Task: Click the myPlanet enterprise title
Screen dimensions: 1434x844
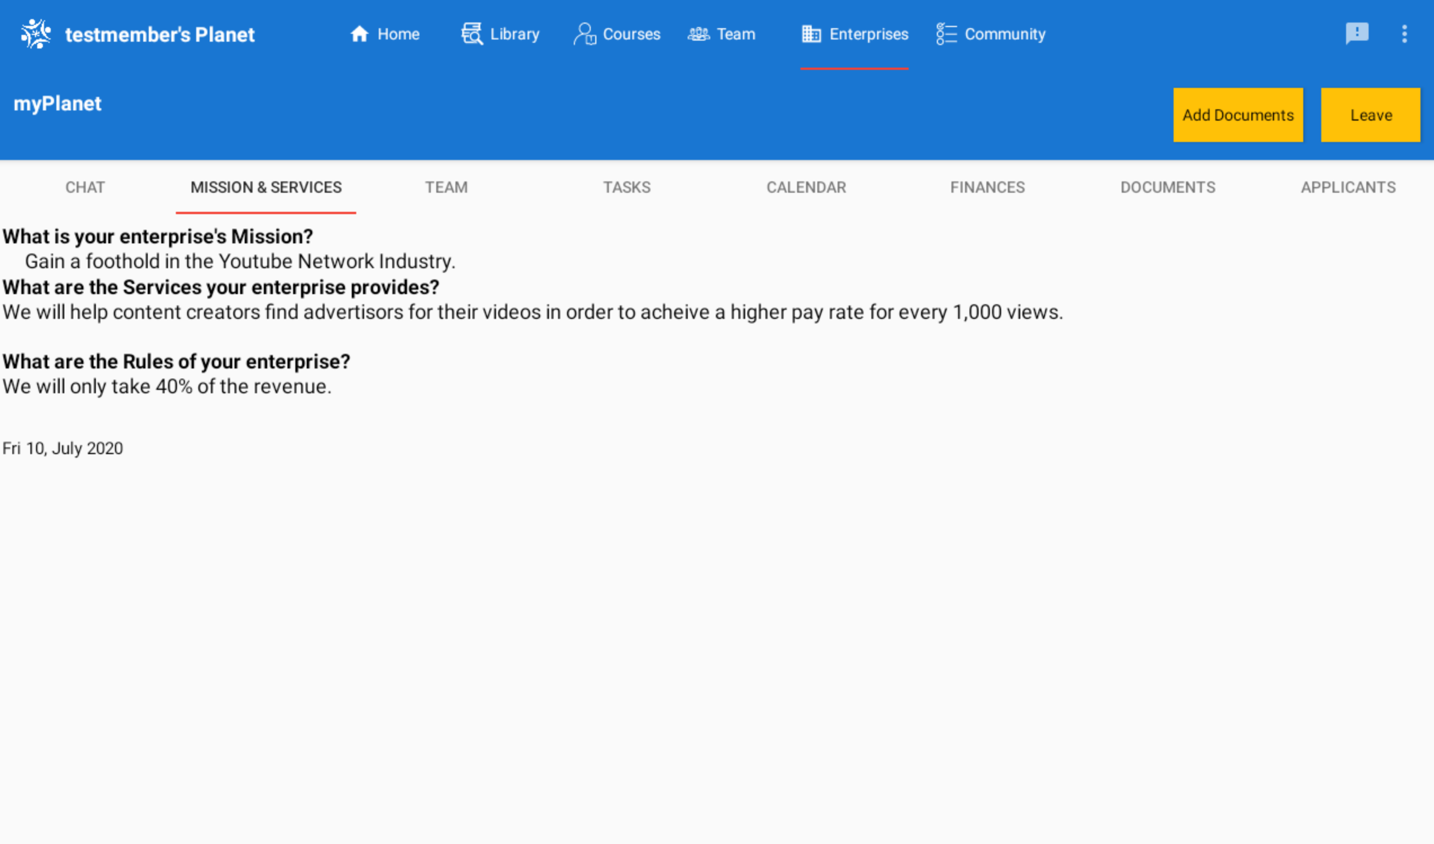Action: [57, 103]
